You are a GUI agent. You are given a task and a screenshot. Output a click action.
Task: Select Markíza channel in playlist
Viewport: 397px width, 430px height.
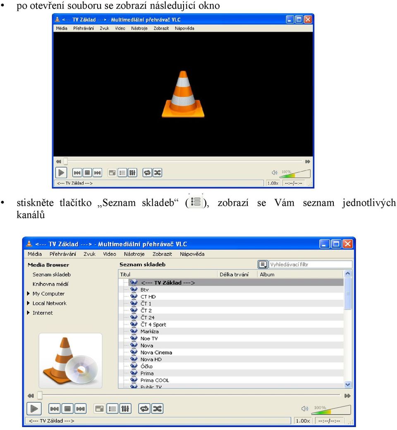(231, 331)
